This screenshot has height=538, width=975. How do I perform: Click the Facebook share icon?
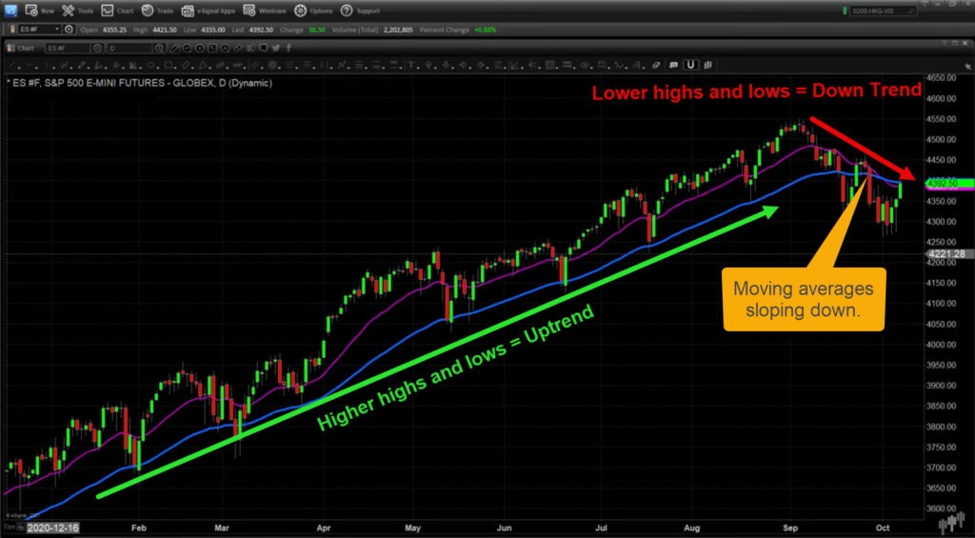click(289, 48)
